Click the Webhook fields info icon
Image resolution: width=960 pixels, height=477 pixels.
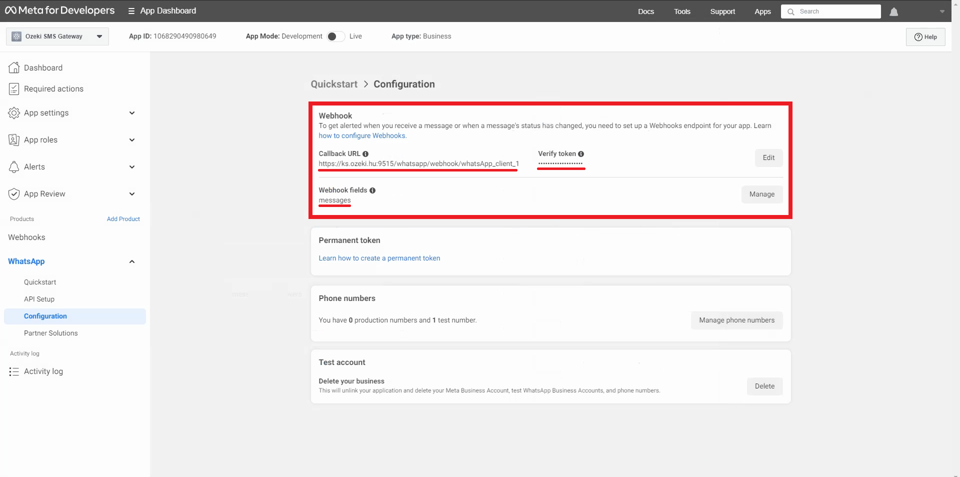(x=372, y=190)
